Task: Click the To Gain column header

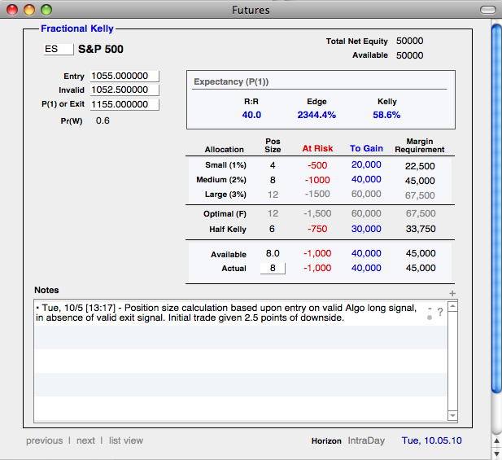Action: tap(366, 149)
